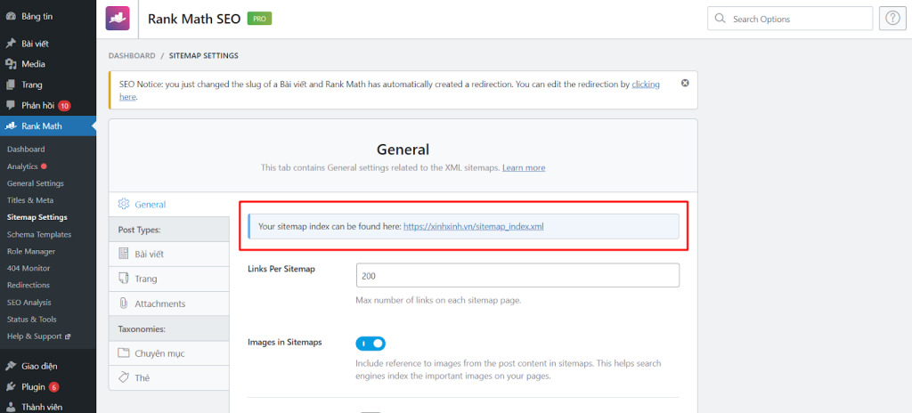
Task: Switch to the Thẻ taxonomy tab
Action: tap(168, 377)
